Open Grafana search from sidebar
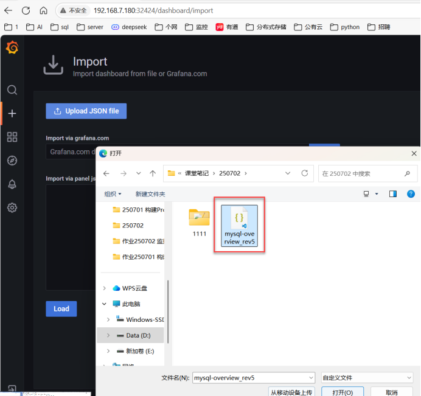 point(12,90)
